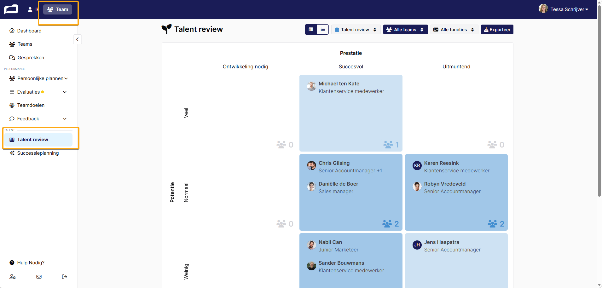Viewport: 602px width, 288px height.
Task: Click Karen Reesink's KR avatar
Action: (x=417, y=165)
